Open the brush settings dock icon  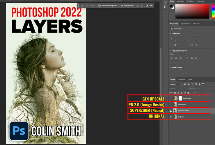[x=165, y=7]
